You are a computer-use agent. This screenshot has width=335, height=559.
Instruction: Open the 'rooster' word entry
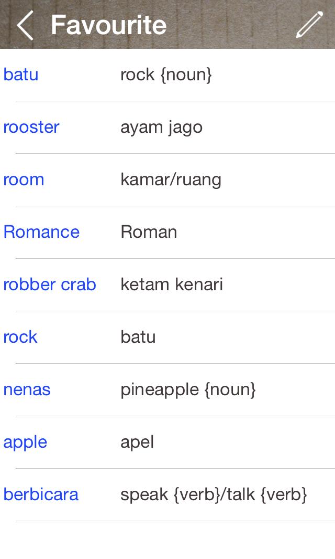(31, 127)
